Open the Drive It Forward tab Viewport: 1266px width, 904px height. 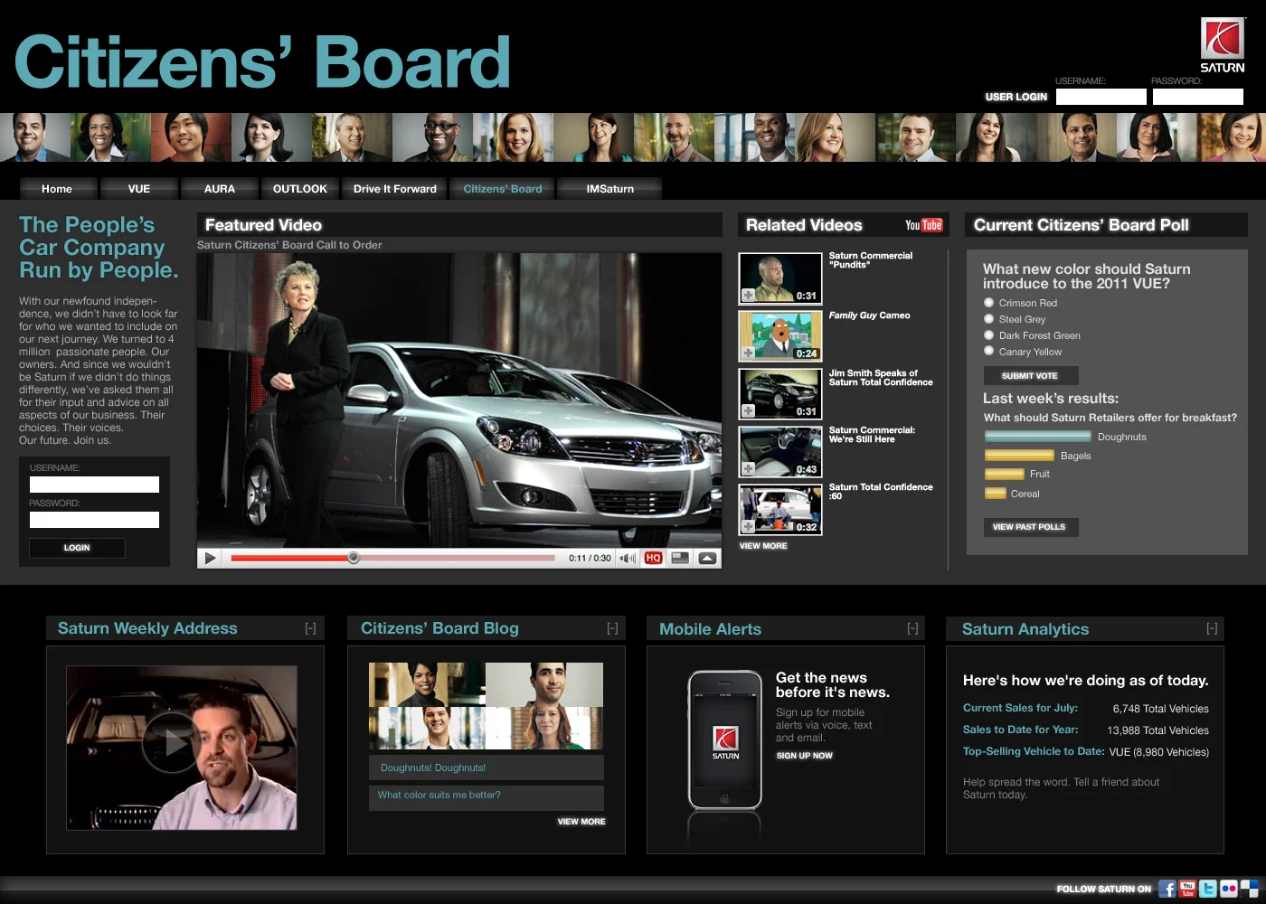[x=395, y=189]
